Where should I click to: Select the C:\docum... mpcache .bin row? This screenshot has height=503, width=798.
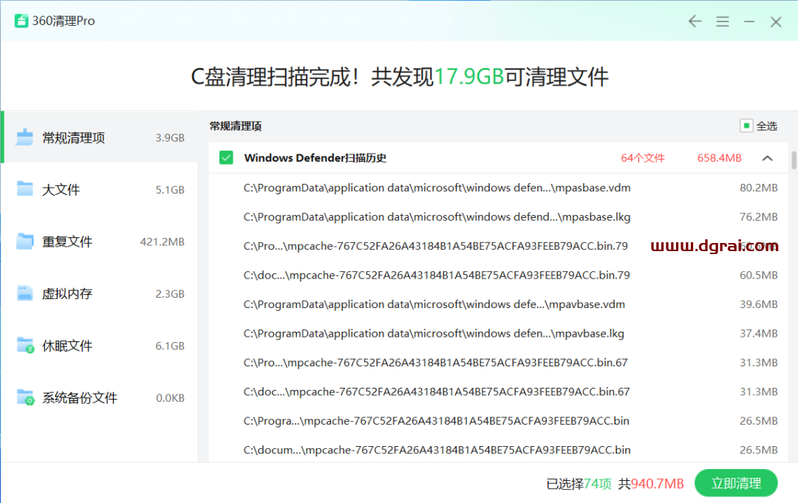click(498, 450)
